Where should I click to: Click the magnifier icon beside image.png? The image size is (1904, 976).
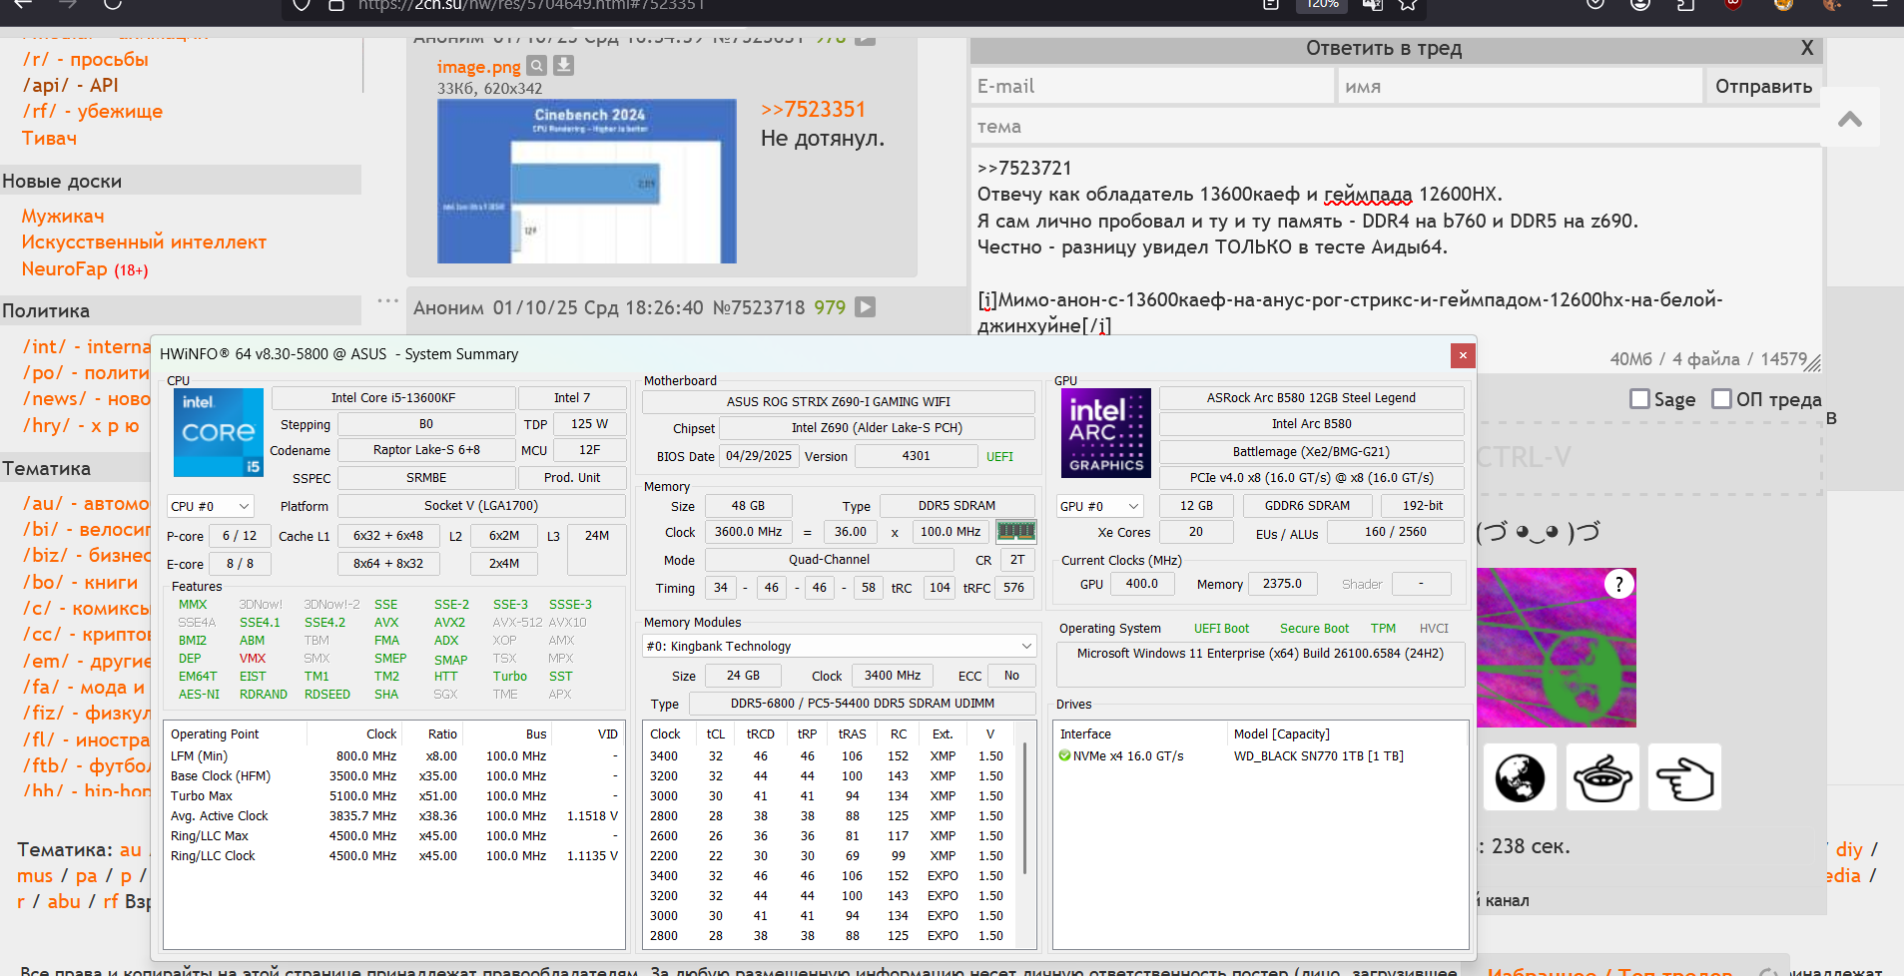coord(537,66)
